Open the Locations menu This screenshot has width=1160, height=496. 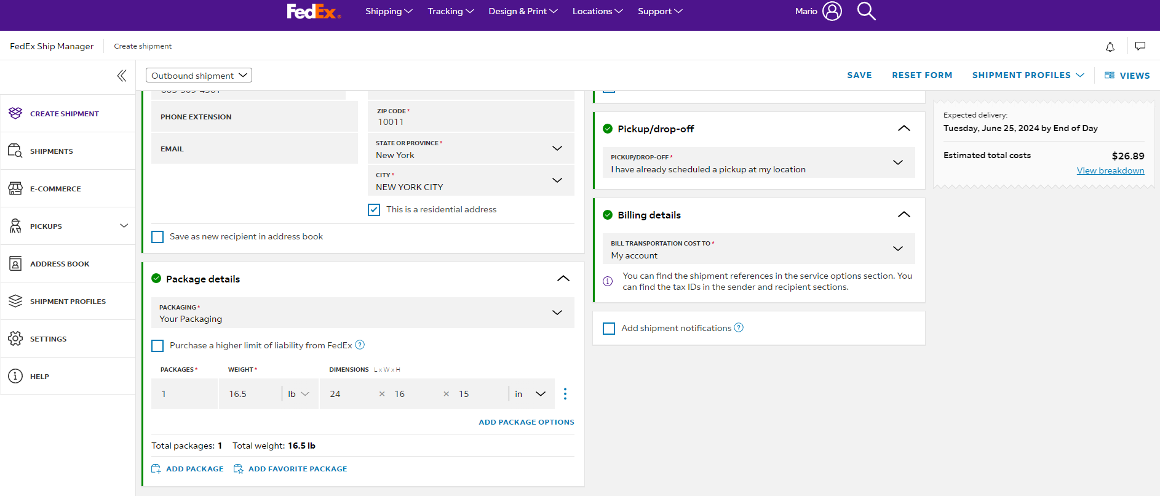(597, 11)
